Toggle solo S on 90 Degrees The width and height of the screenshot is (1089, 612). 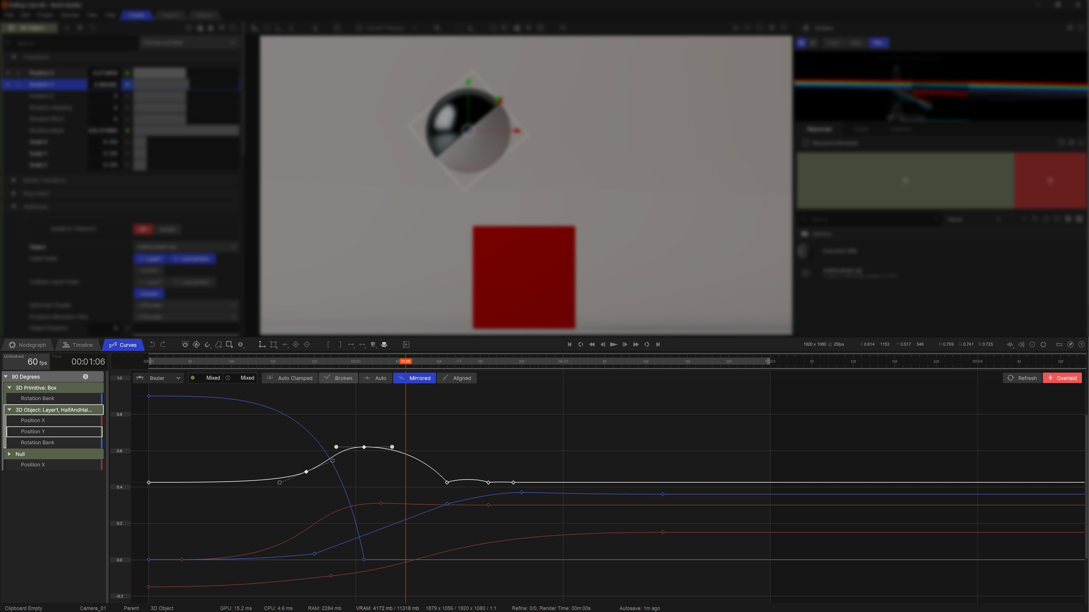(85, 377)
